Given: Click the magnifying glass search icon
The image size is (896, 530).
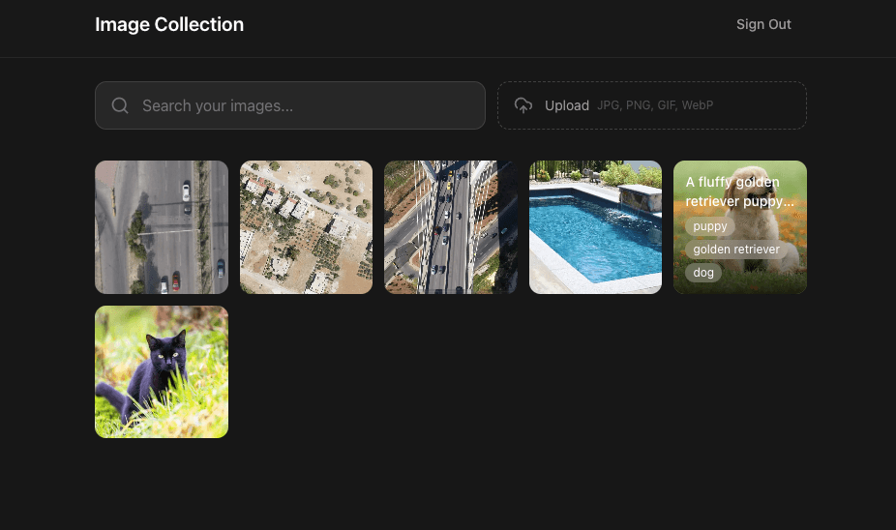Looking at the screenshot, I should (x=120, y=105).
